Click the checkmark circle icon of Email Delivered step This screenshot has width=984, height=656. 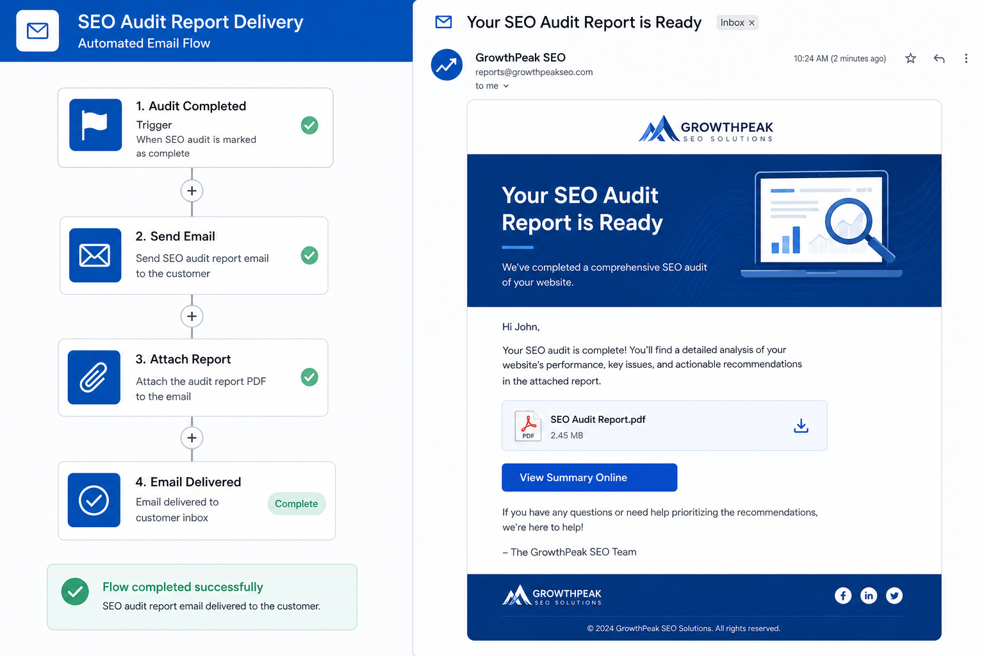coord(94,500)
